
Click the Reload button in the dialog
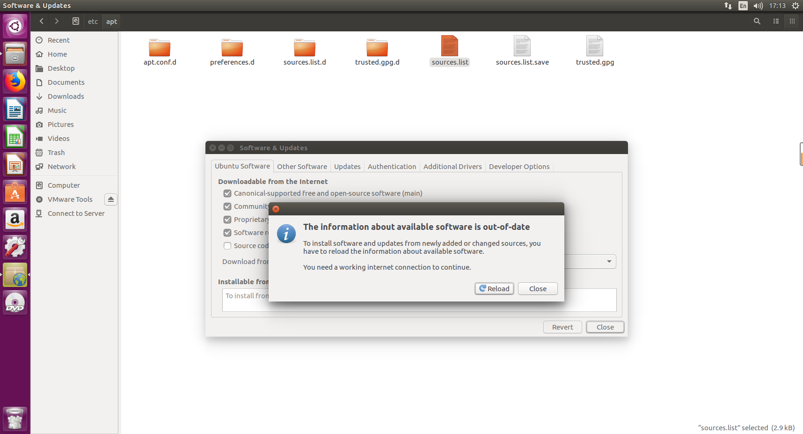pos(494,288)
